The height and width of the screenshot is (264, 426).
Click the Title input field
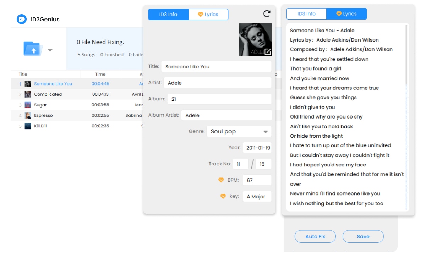pyautogui.click(x=216, y=66)
